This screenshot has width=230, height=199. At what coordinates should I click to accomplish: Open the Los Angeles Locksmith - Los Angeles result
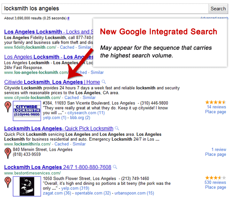pyautogui.click(x=49, y=57)
